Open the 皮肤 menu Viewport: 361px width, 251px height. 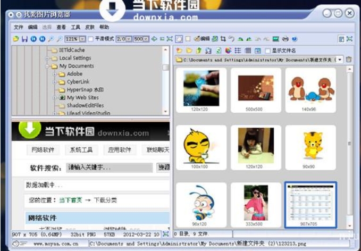89,27
